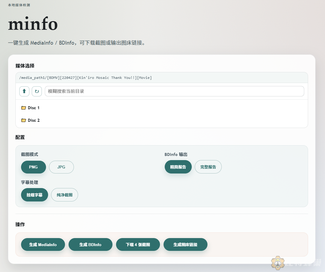
Task: Switch to 纯净截图 subtitle option
Action: click(64, 195)
